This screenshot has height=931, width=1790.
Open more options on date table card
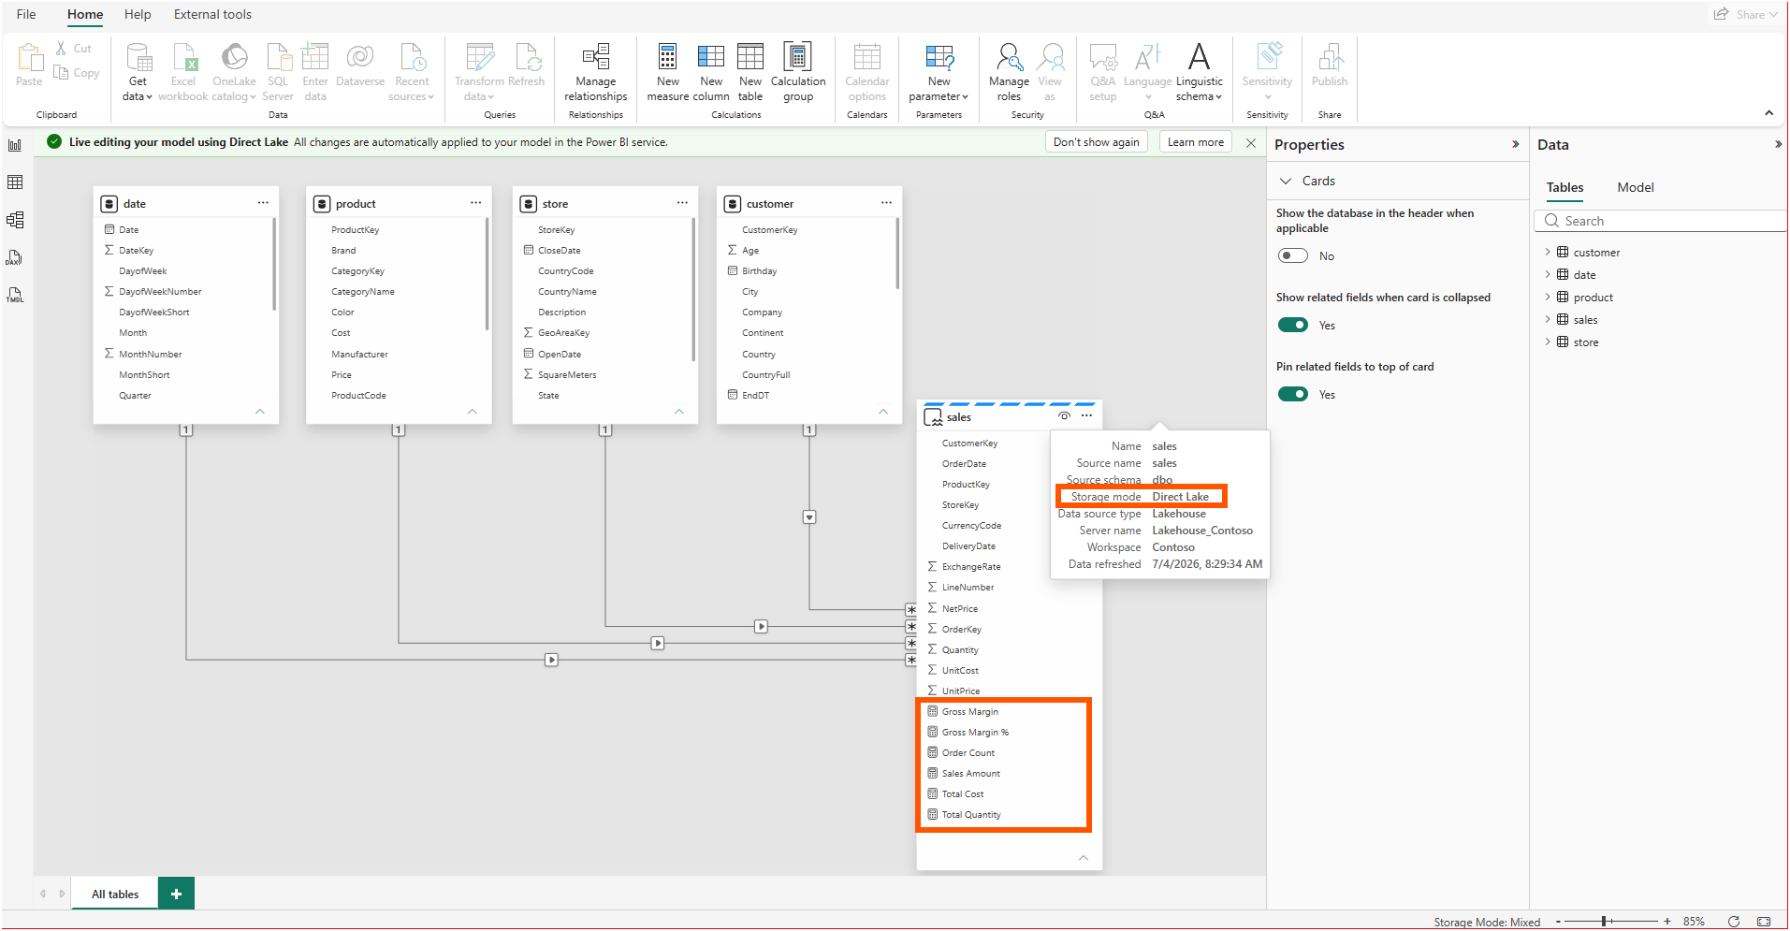tap(263, 203)
